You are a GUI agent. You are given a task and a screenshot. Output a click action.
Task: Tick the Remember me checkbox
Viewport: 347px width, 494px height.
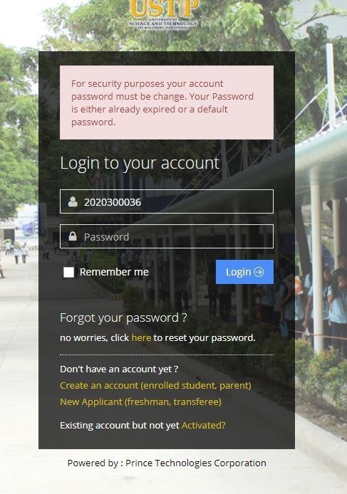[x=68, y=272]
